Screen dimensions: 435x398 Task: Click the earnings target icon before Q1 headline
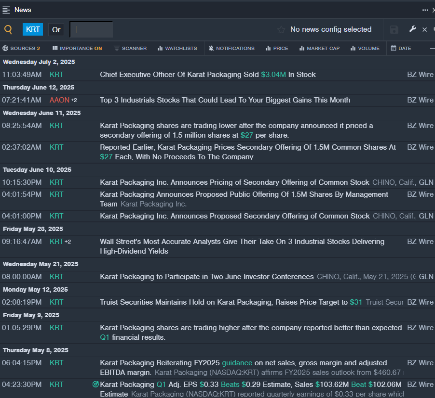pos(95,384)
